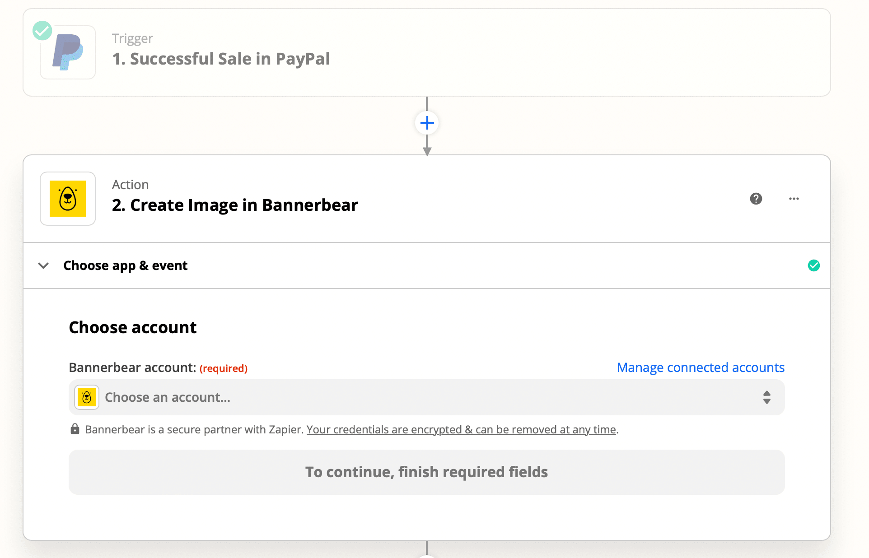The height and width of the screenshot is (558, 869).
Task: Click the green checkmark on PayPal trigger
Action: click(42, 31)
